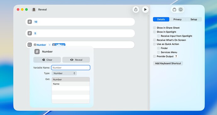Click the Number popover header icon
217x115 pixels.
click(x=37, y=52)
